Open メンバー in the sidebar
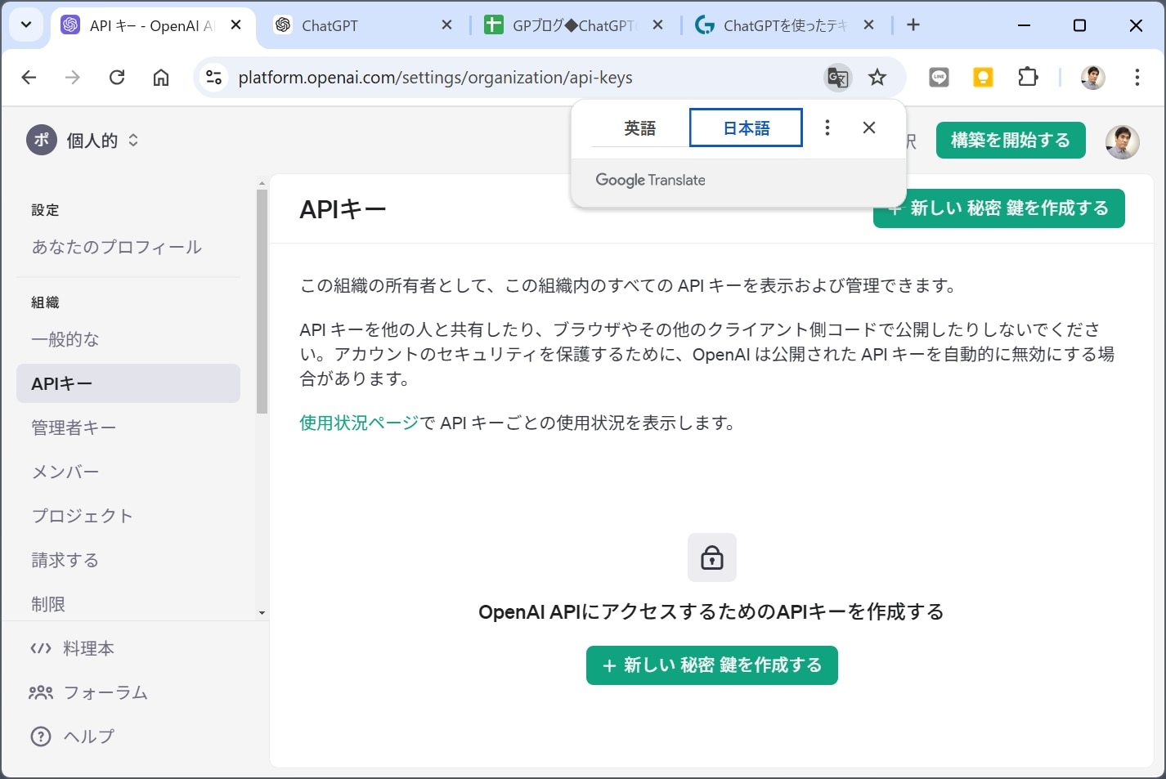This screenshot has width=1166, height=779. (x=65, y=472)
